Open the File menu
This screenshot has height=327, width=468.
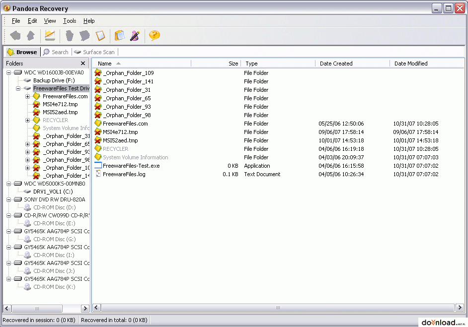tap(16, 21)
